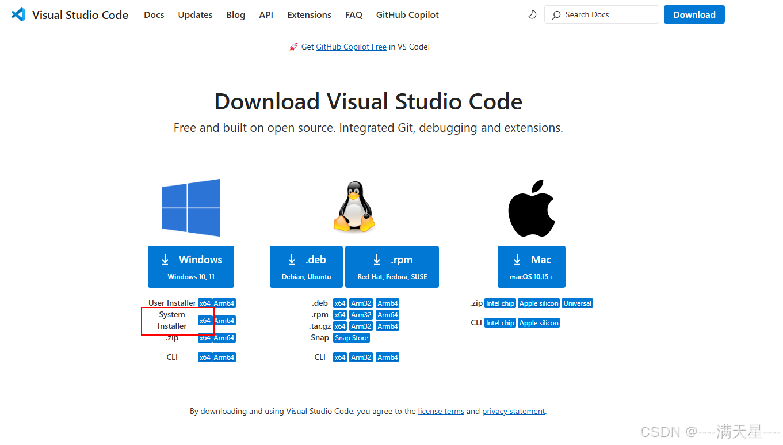Select Mac .zip Universal download

pos(578,303)
